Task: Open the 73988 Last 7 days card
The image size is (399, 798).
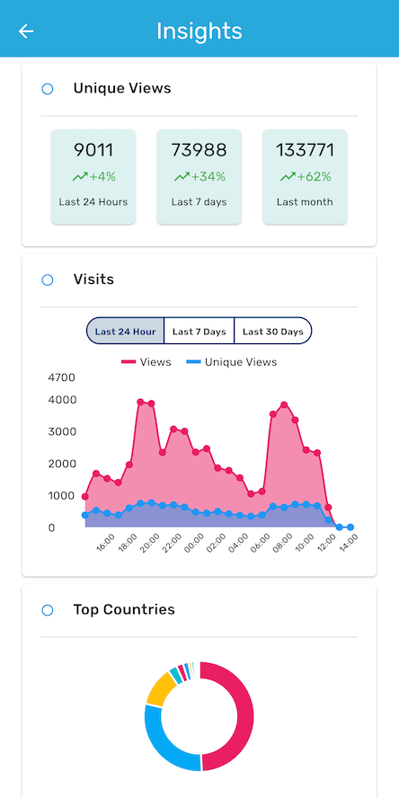Action: 199,177
